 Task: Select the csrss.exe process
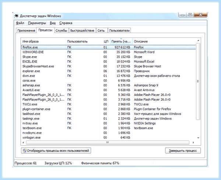(109, 81)
